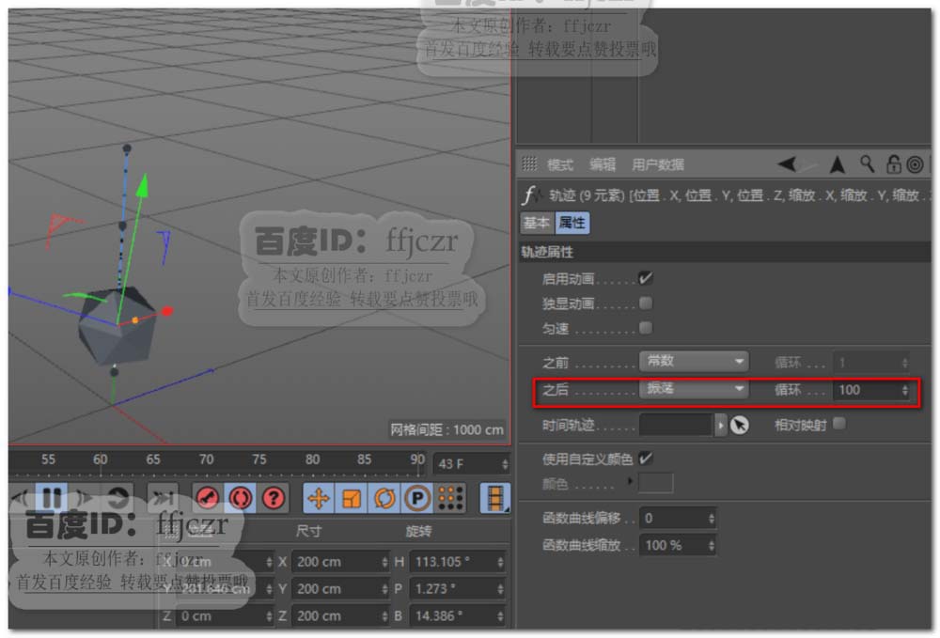Image resolution: width=940 pixels, height=638 pixels.
Task: Click the 之后 循环 stepper arrows
Action: pos(904,390)
